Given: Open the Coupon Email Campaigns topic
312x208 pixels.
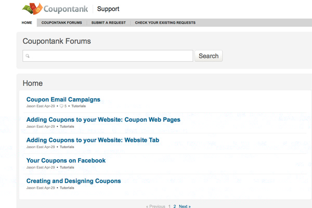Looking at the screenshot, I should coord(63,99).
